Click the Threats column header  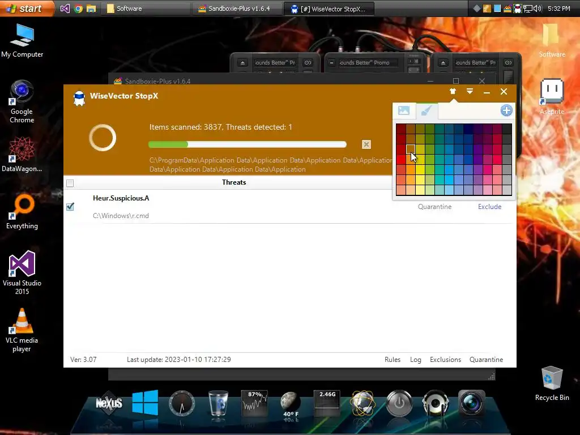[x=234, y=182]
